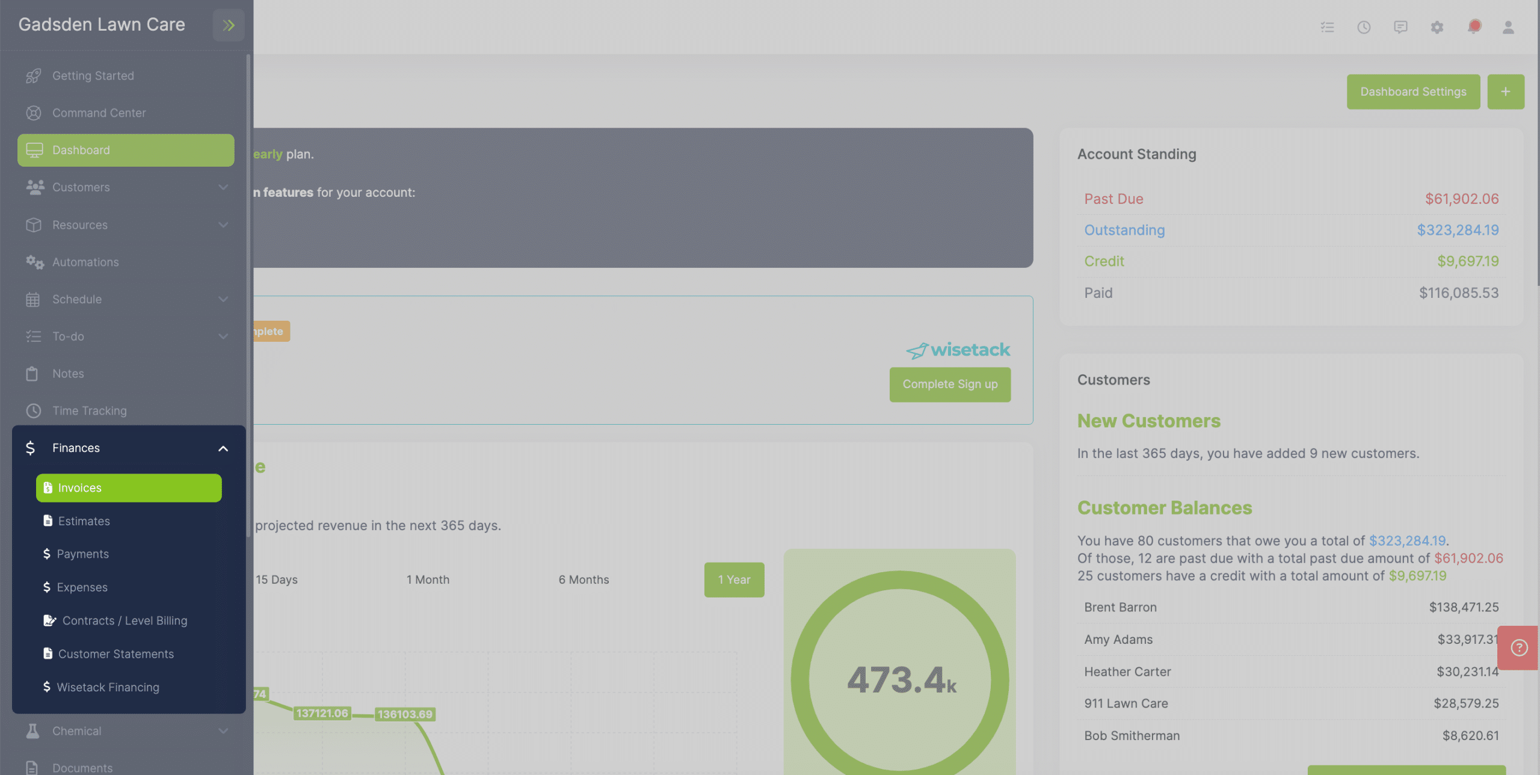
Task: Expand the Customers menu chevron
Action: click(x=223, y=187)
